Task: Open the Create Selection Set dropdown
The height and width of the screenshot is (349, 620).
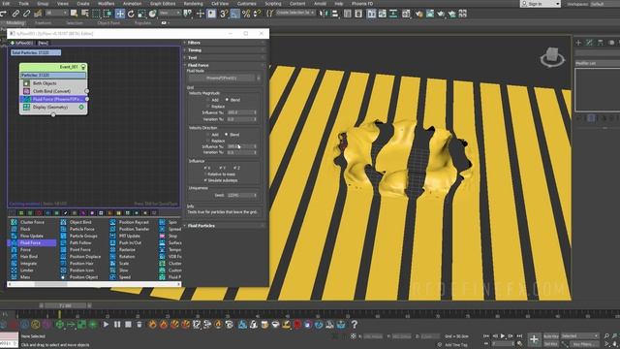Action: [x=294, y=13]
